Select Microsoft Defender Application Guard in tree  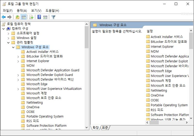click(53, 70)
